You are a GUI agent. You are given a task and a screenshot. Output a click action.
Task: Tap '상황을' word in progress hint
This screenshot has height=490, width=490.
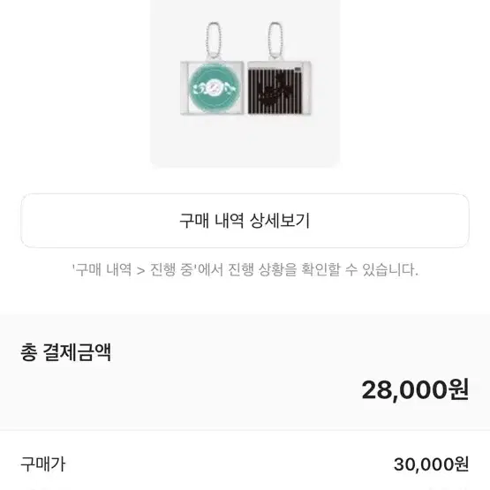(x=277, y=269)
